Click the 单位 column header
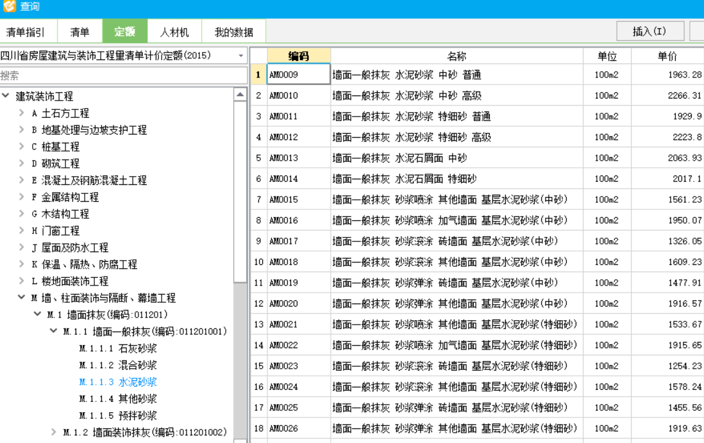The height and width of the screenshot is (443, 704). [x=607, y=56]
